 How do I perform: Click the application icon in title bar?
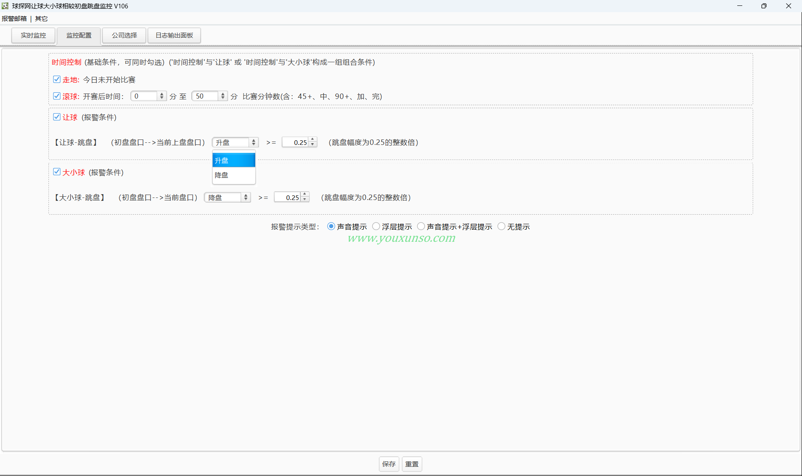click(x=5, y=6)
